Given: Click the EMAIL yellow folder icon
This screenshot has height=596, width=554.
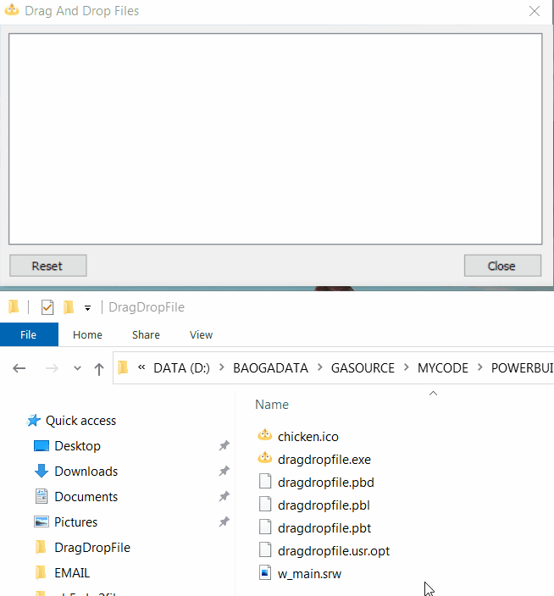Looking at the screenshot, I should (x=41, y=572).
